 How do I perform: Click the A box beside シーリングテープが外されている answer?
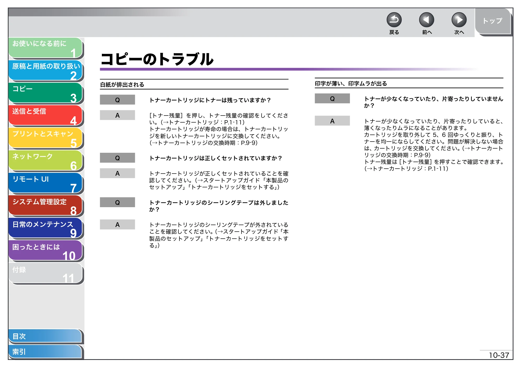(117, 224)
